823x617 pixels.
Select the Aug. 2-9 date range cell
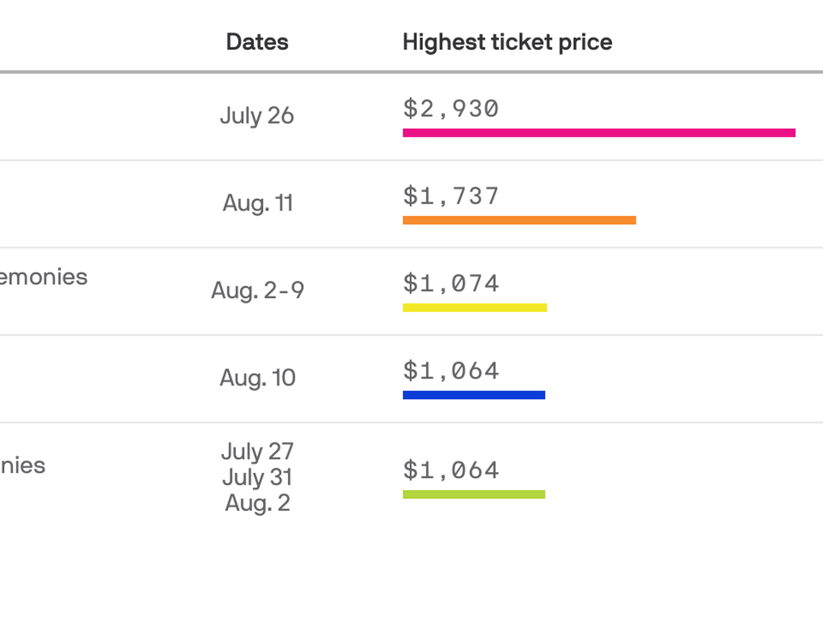coord(258,291)
